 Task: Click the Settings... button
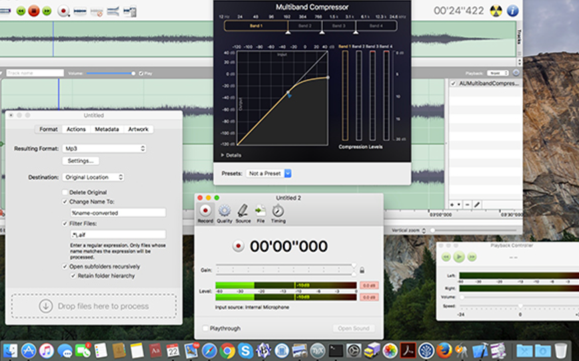pos(81,161)
